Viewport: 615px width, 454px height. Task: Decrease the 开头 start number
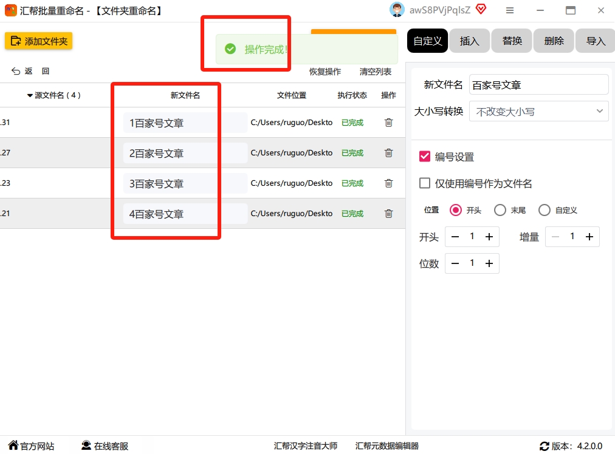[x=455, y=237]
